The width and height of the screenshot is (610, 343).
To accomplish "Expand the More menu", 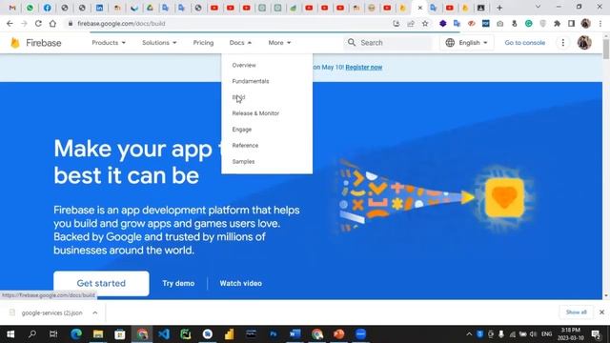I will [x=279, y=43].
